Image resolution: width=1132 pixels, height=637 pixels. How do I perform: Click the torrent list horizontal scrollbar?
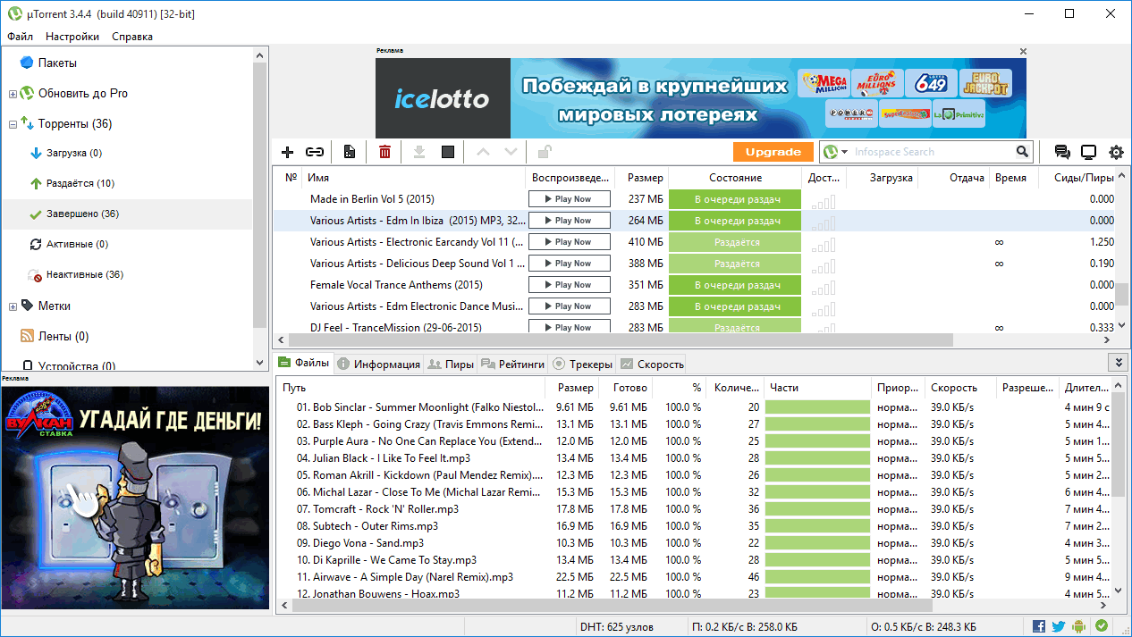620,340
